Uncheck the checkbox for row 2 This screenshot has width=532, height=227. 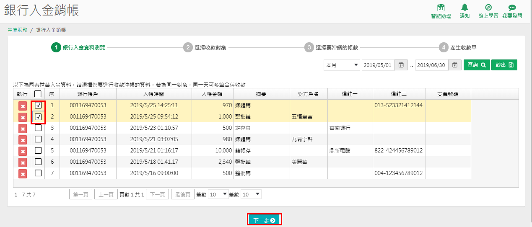click(x=38, y=116)
